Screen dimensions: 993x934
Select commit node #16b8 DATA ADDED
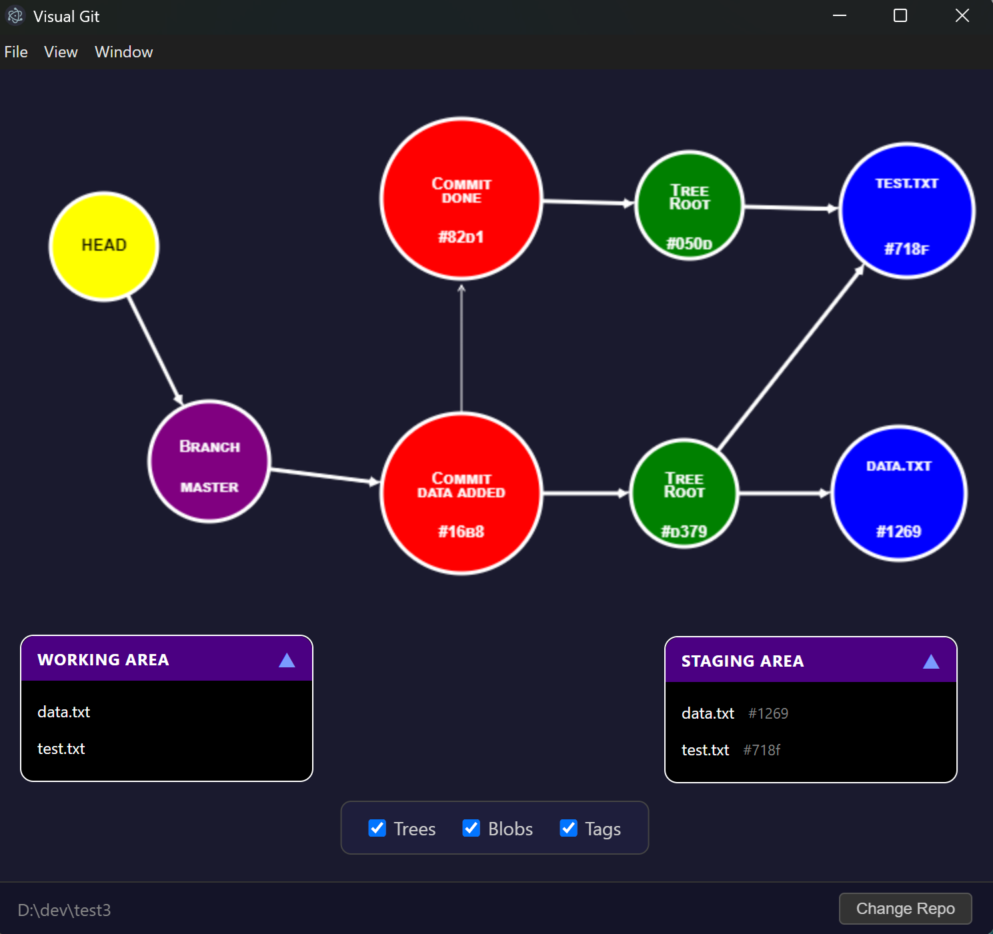coord(461,493)
